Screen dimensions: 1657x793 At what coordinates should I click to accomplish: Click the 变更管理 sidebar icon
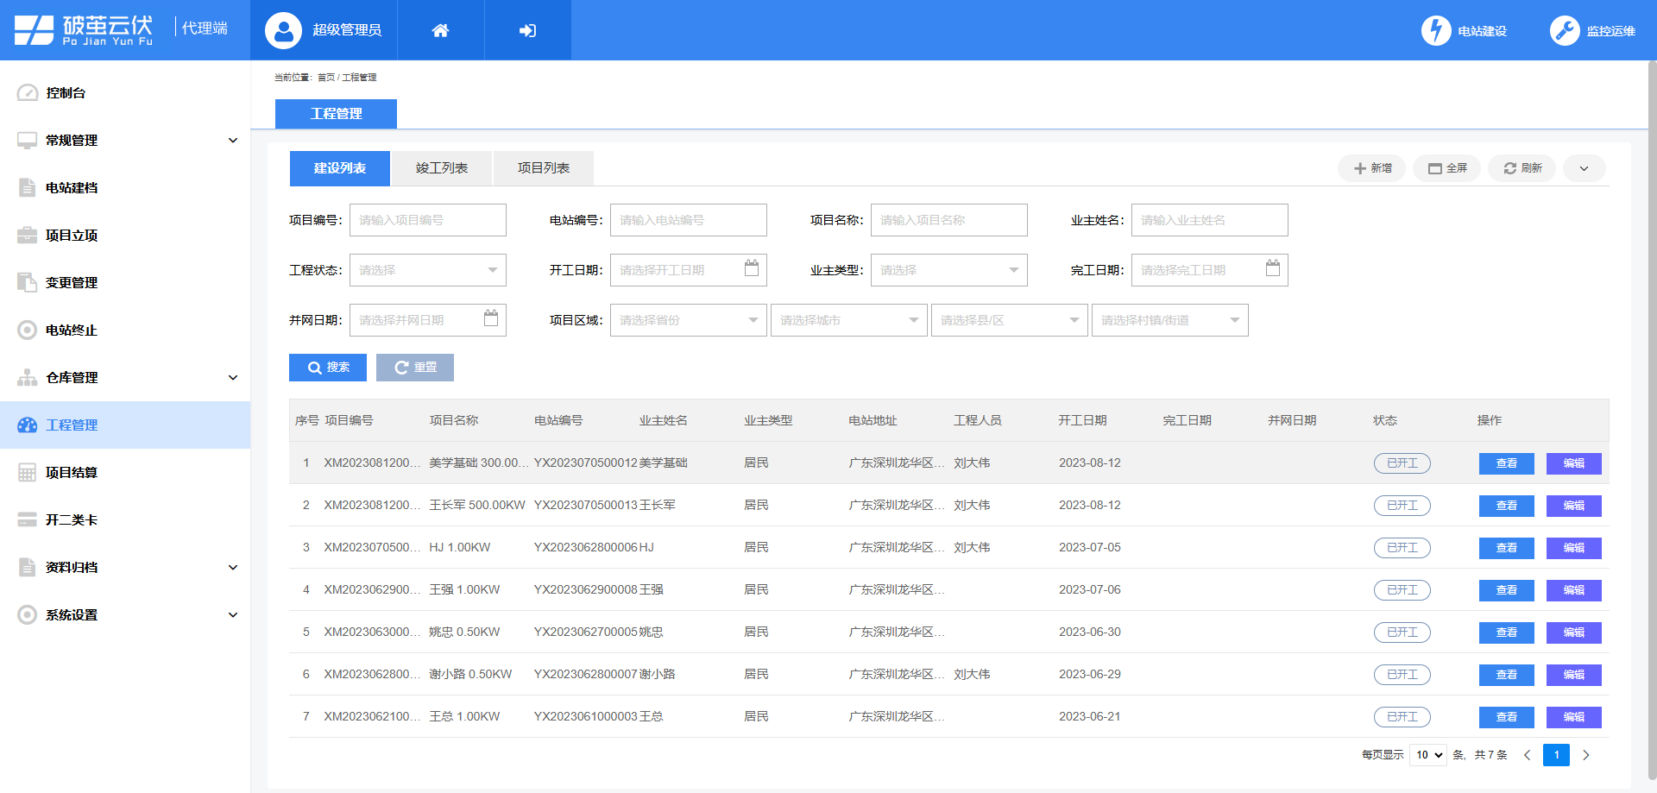27,282
